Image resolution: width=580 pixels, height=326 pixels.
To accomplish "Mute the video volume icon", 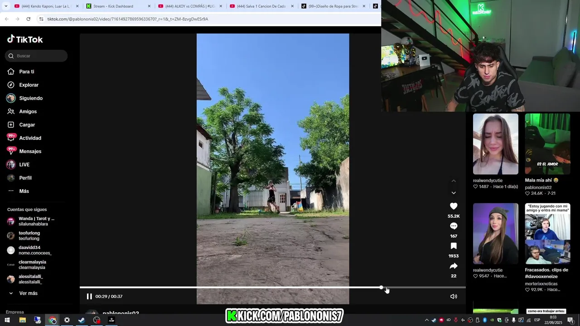I will pyautogui.click(x=454, y=297).
